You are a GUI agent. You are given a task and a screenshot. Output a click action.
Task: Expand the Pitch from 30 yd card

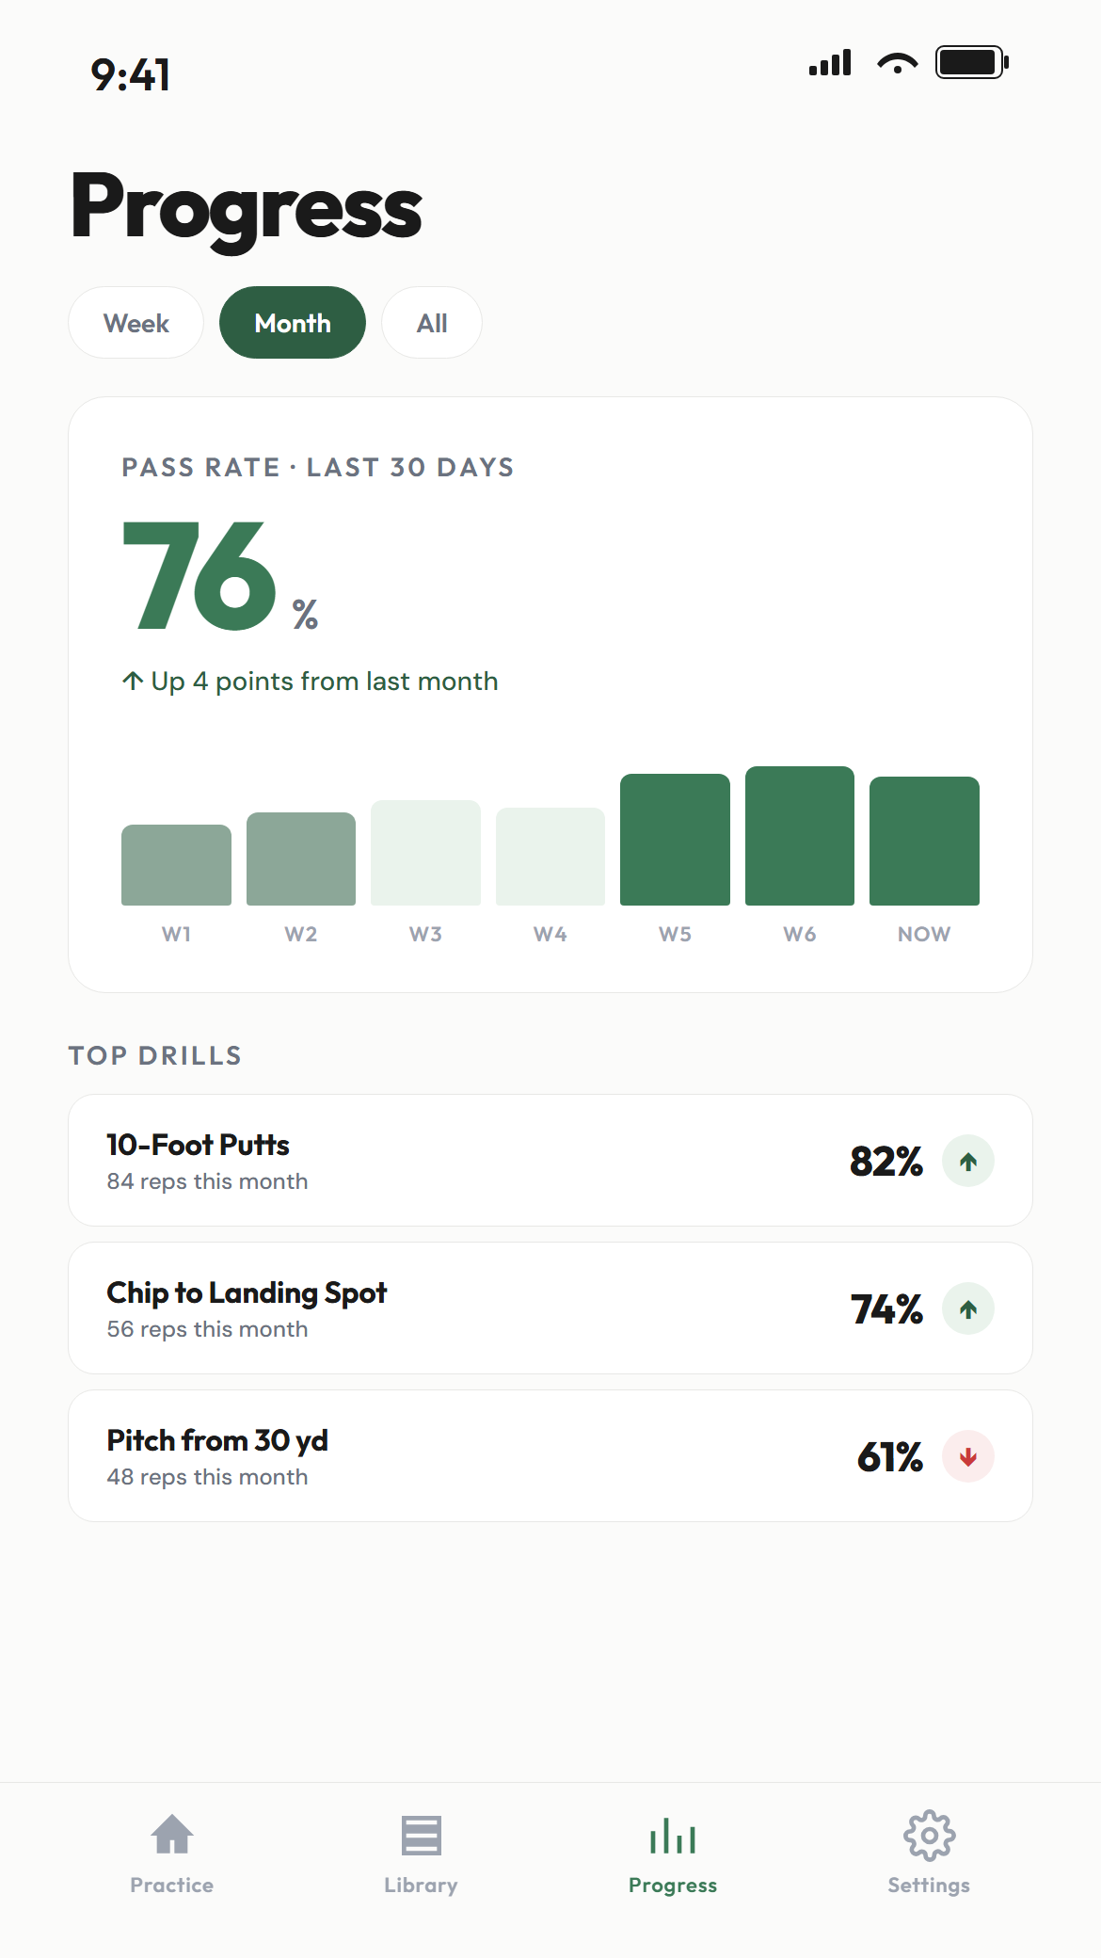coord(550,1456)
